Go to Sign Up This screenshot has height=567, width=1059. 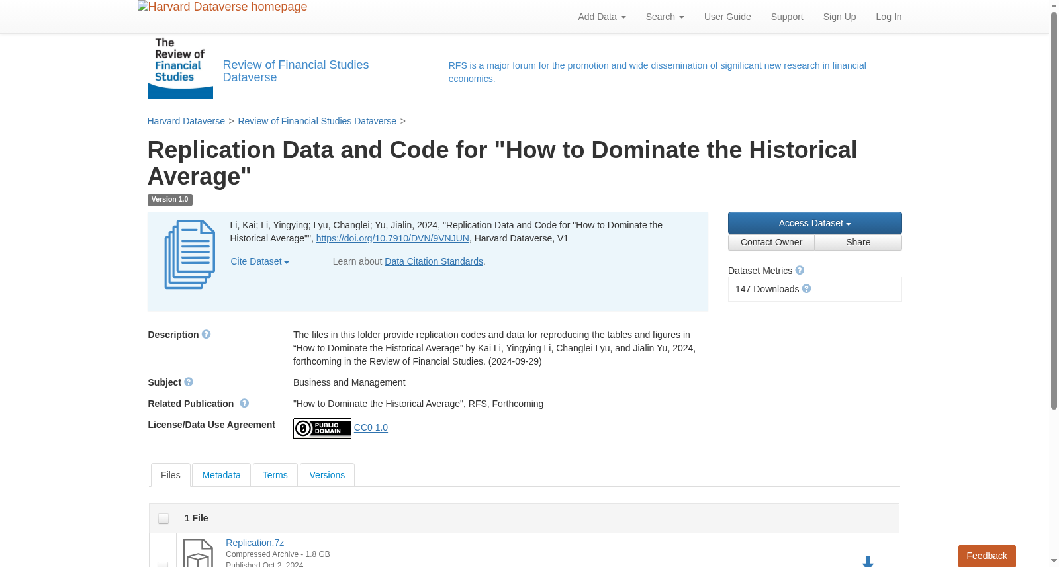pyautogui.click(x=839, y=17)
